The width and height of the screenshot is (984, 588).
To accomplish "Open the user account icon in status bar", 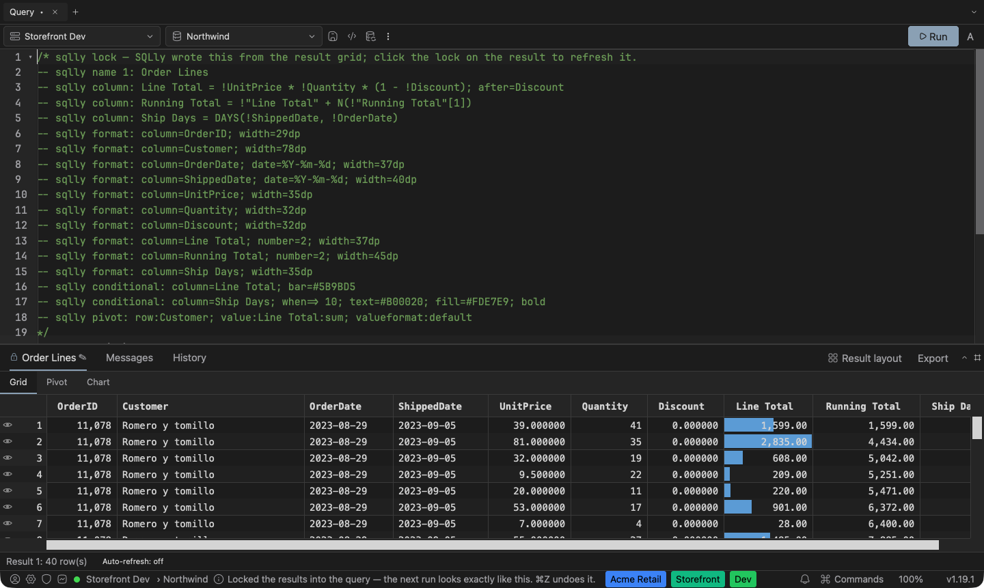I will tap(15, 579).
